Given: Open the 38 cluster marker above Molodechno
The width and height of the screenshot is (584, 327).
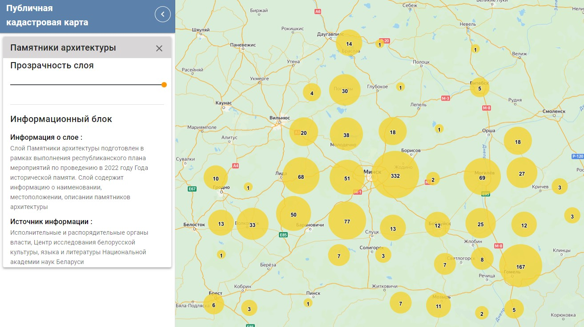Looking at the screenshot, I should tap(346, 135).
